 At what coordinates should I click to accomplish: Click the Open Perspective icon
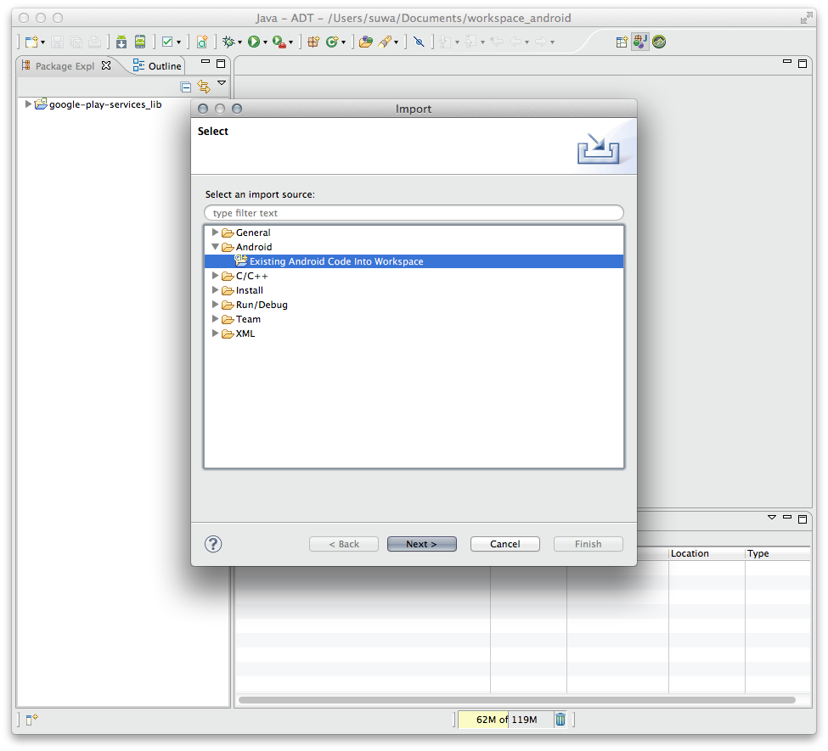pyautogui.click(x=622, y=42)
